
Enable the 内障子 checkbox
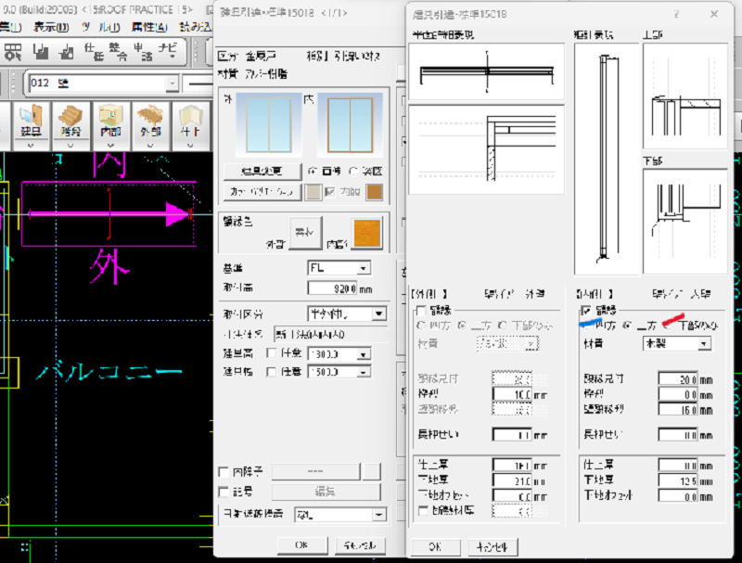(x=224, y=472)
